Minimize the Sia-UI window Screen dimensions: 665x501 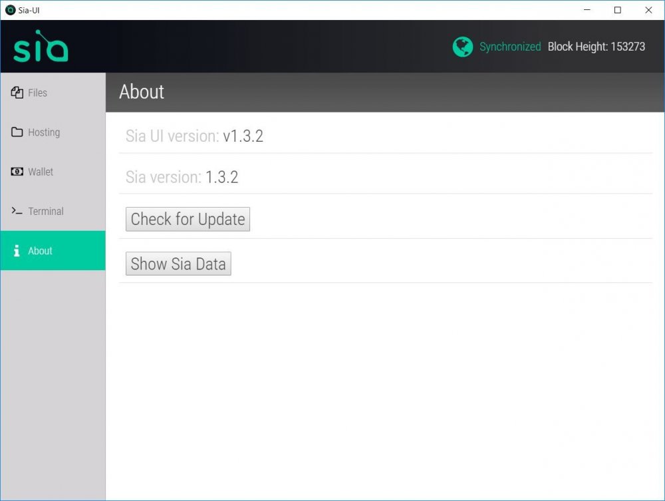coord(587,10)
